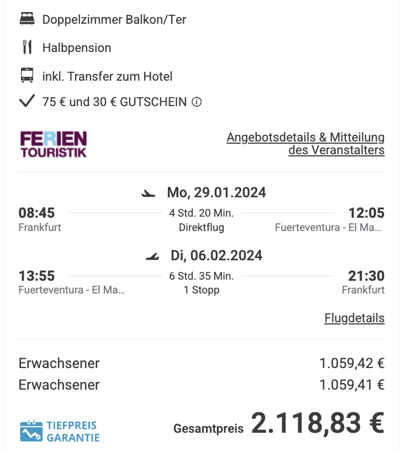The width and height of the screenshot is (402, 451).
Task: Open the Gutschein info circle icon
Action: pos(197,102)
